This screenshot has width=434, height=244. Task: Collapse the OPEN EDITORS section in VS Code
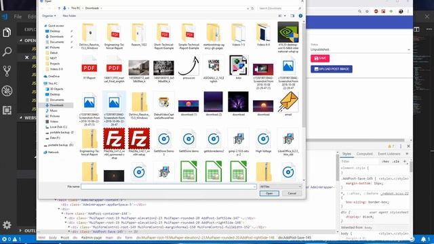click(21, 41)
